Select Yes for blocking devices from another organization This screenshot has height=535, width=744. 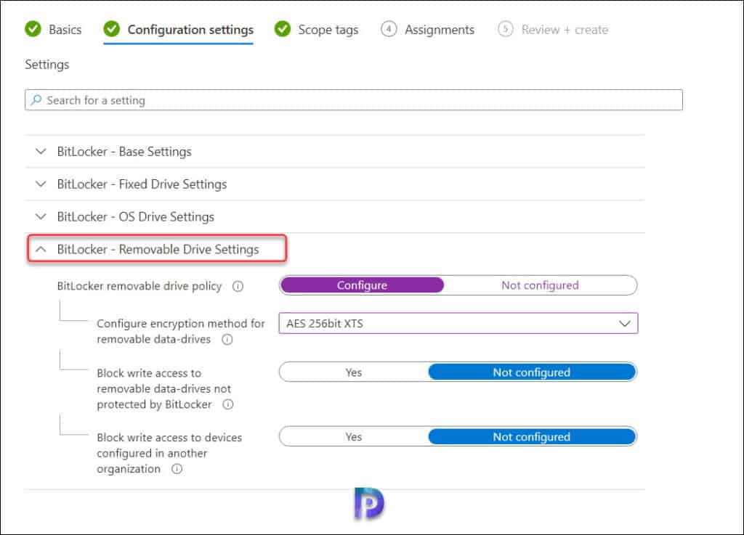tap(354, 437)
